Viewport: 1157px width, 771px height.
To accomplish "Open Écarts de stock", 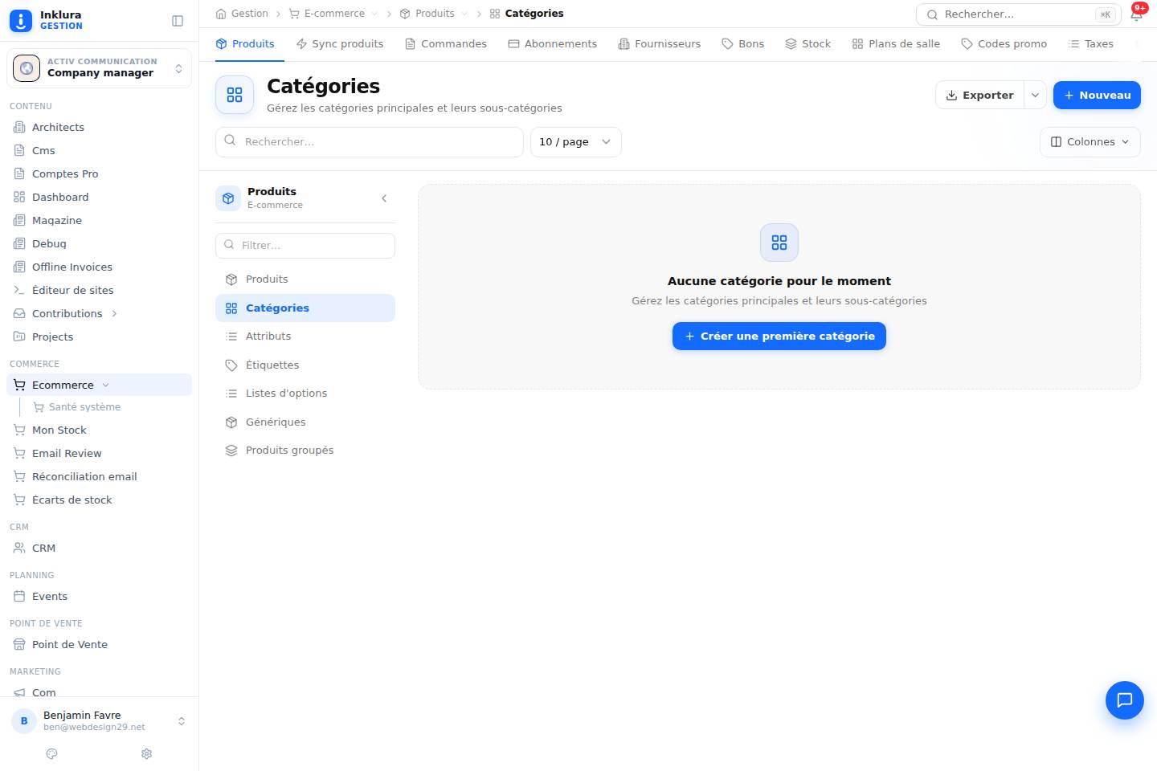I will pos(99,500).
